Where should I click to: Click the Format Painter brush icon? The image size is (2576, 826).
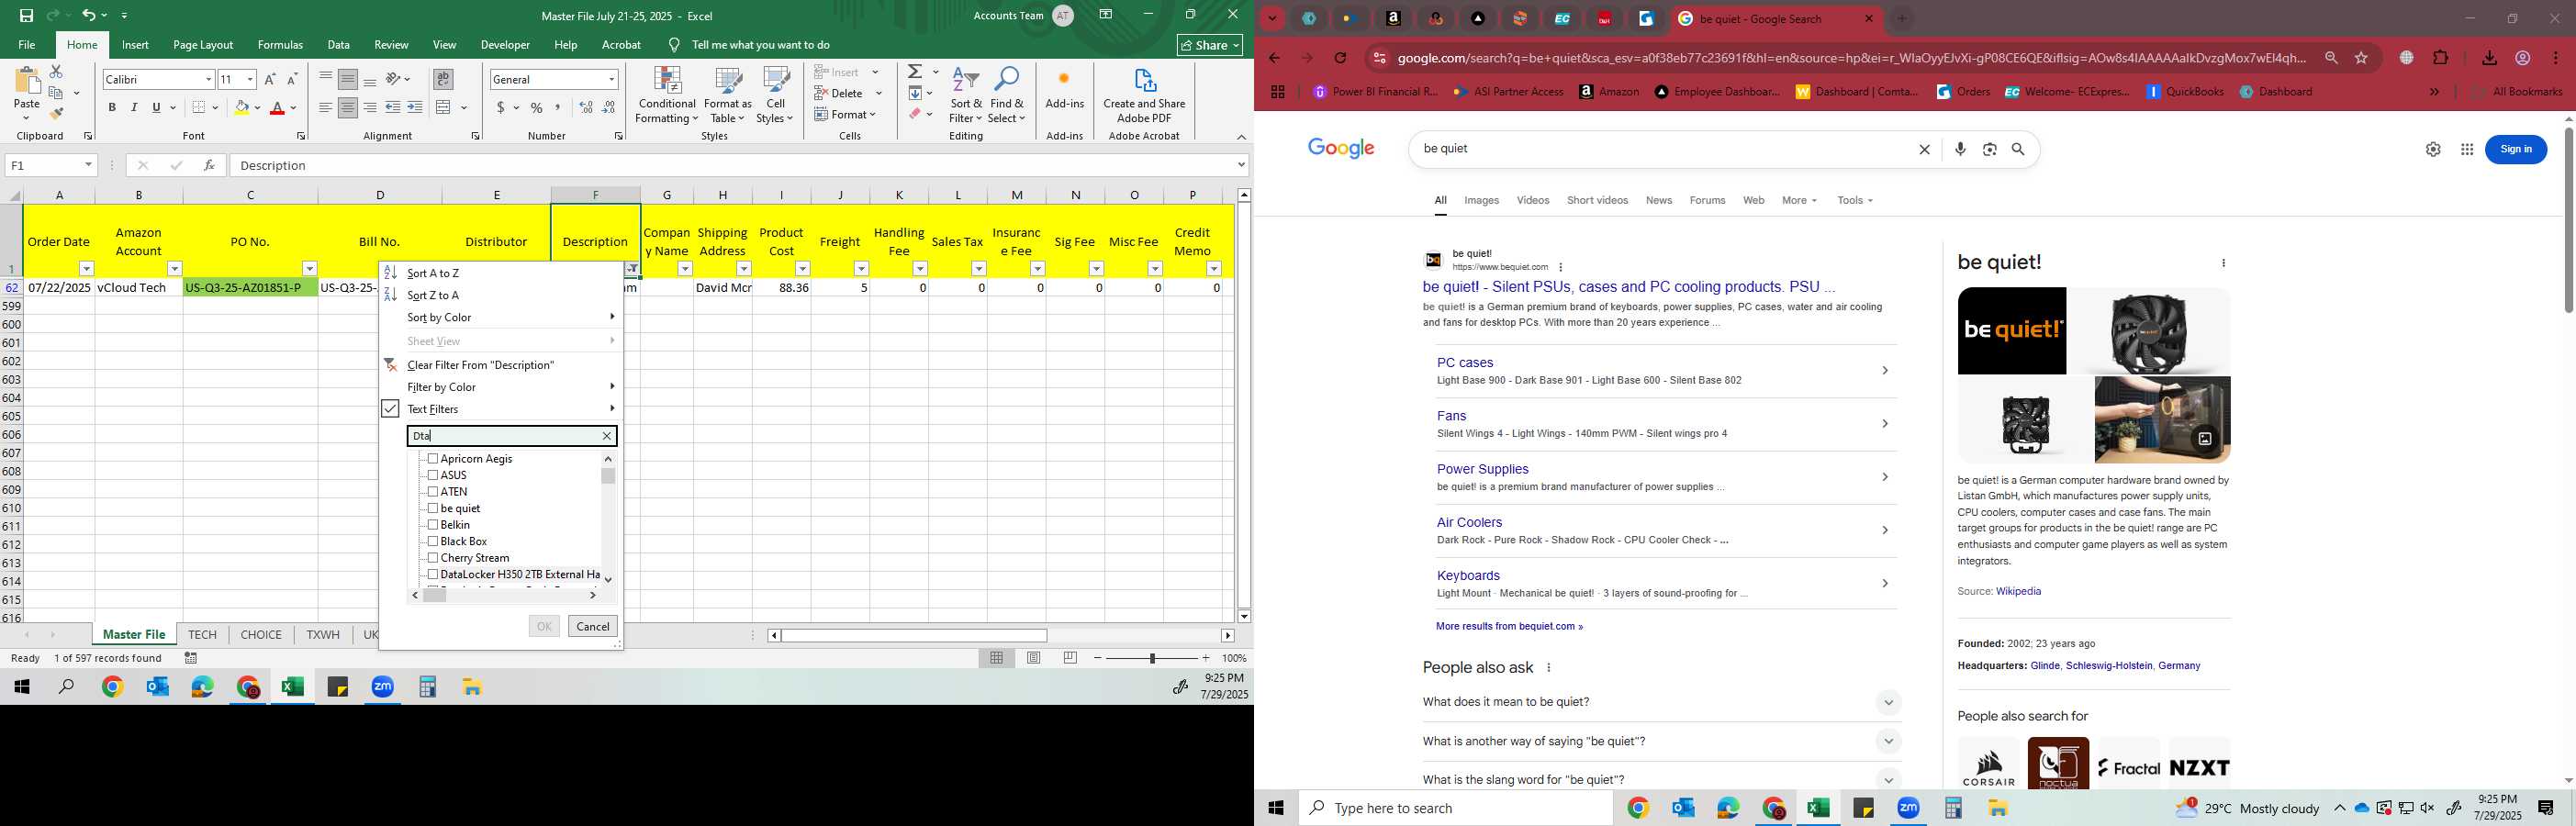coord(56,114)
